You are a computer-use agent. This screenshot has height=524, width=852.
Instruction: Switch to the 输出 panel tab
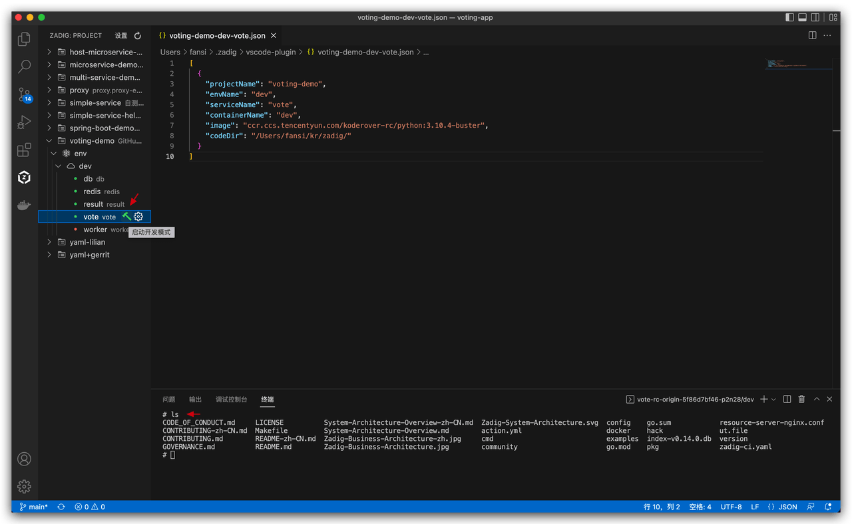tap(194, 399)
